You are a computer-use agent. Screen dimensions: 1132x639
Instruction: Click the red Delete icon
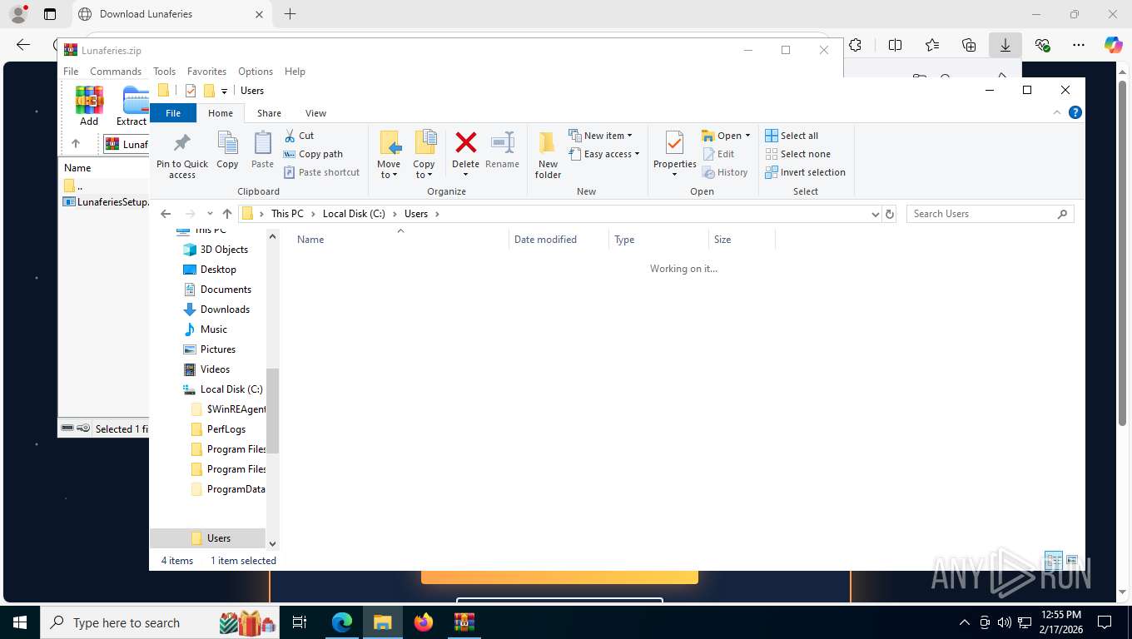[x=465, y=143]
